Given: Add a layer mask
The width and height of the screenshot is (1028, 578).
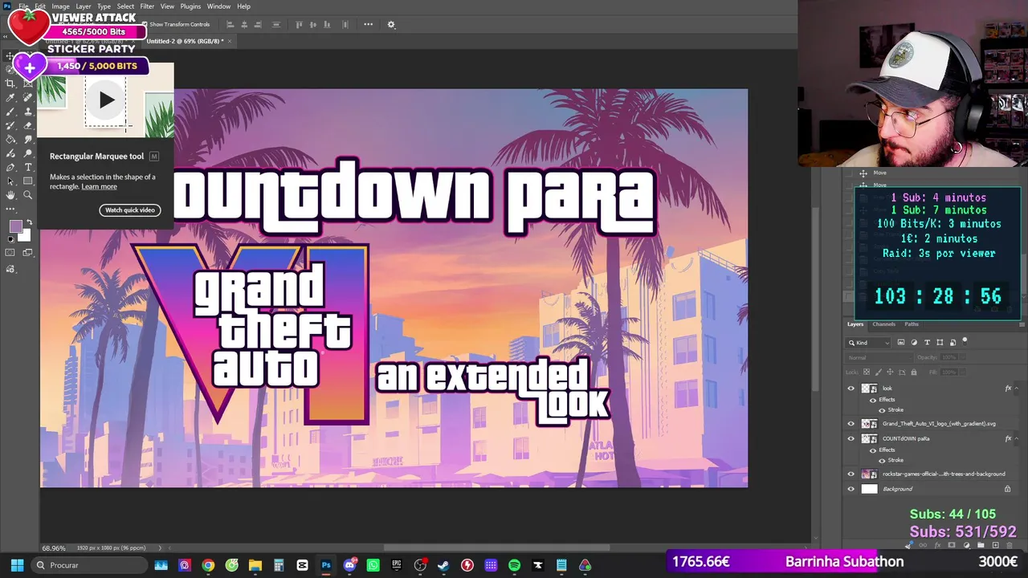Looking at the screenshot, I should click(x=952, y=546).
